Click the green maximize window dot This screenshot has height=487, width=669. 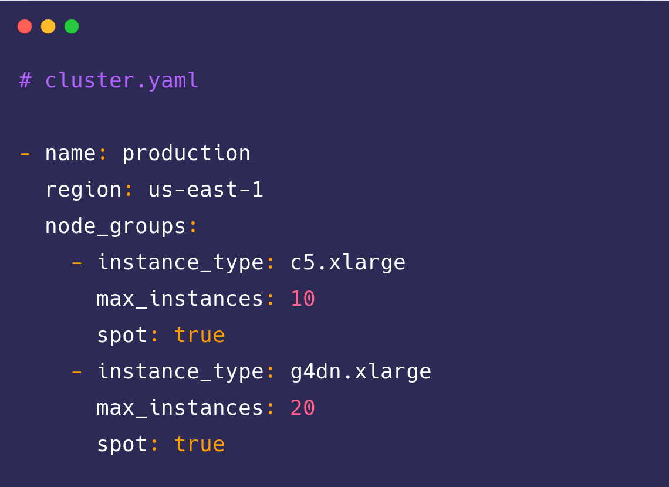[x=72, y=26]
